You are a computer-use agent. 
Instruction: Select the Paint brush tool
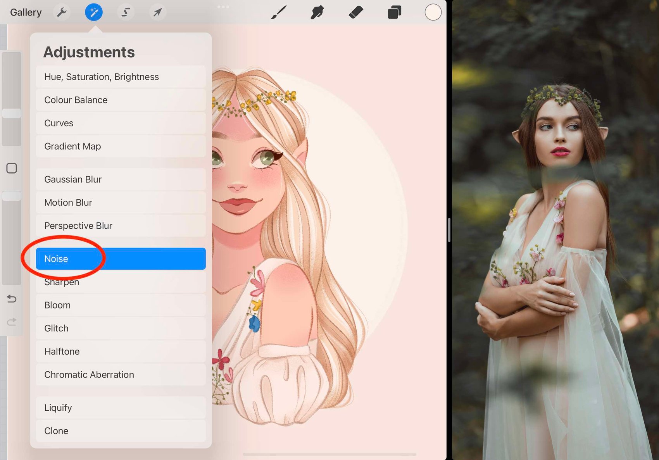pyautogui.click(x=279, y=12)
